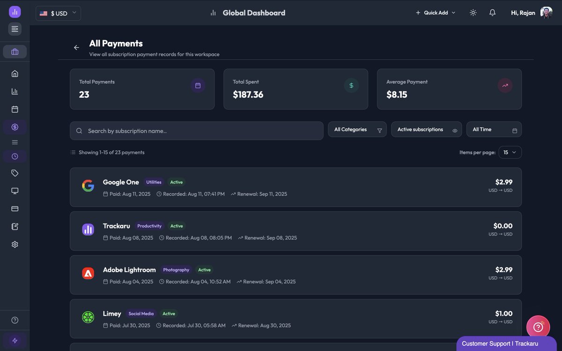Click the $8.15 average payment value

click(397, 95)
